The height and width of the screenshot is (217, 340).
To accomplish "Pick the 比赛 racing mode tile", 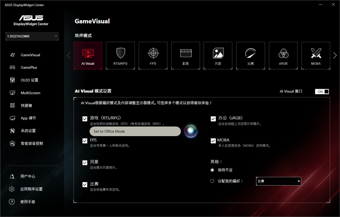I will pos(250,55).
